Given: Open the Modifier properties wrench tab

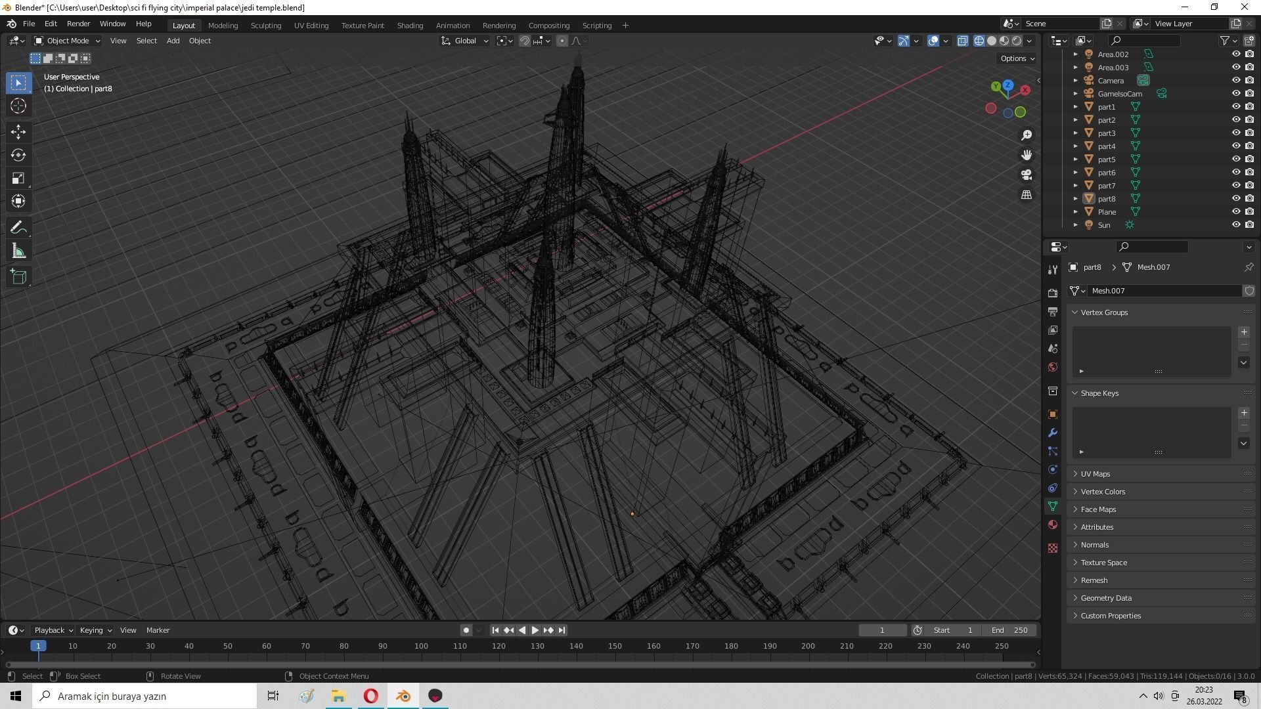Looking at the screenshot, I should pyautogui.click(x=1053, y=433).
